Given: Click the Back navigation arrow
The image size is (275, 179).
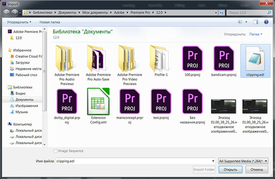Looking at the screenshot, I should point(7,13).
